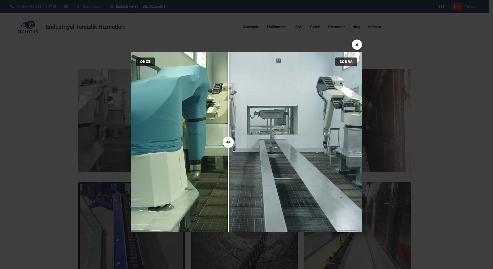Viewport: 493px width, 269px height.
Task: Click the factory icon in top bar
Action: pyautogui.click(x=111, y=7)
